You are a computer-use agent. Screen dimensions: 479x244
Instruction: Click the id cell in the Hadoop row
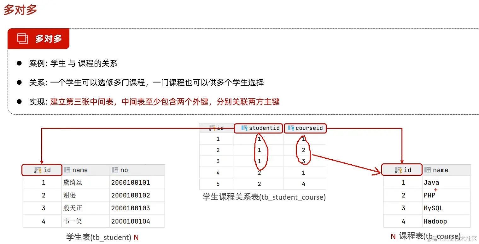[x=403, y=221]
